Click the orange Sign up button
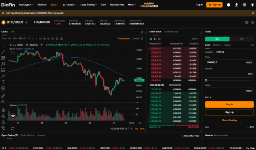 point(214,5)
